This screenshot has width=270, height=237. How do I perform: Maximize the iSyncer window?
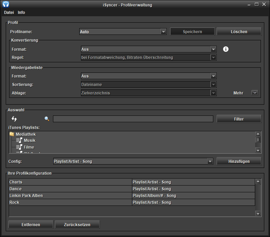[256, 4]
